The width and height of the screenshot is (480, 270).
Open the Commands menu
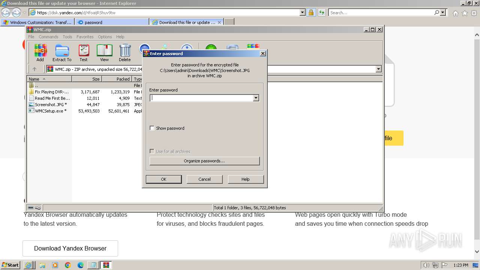point(48,37)
